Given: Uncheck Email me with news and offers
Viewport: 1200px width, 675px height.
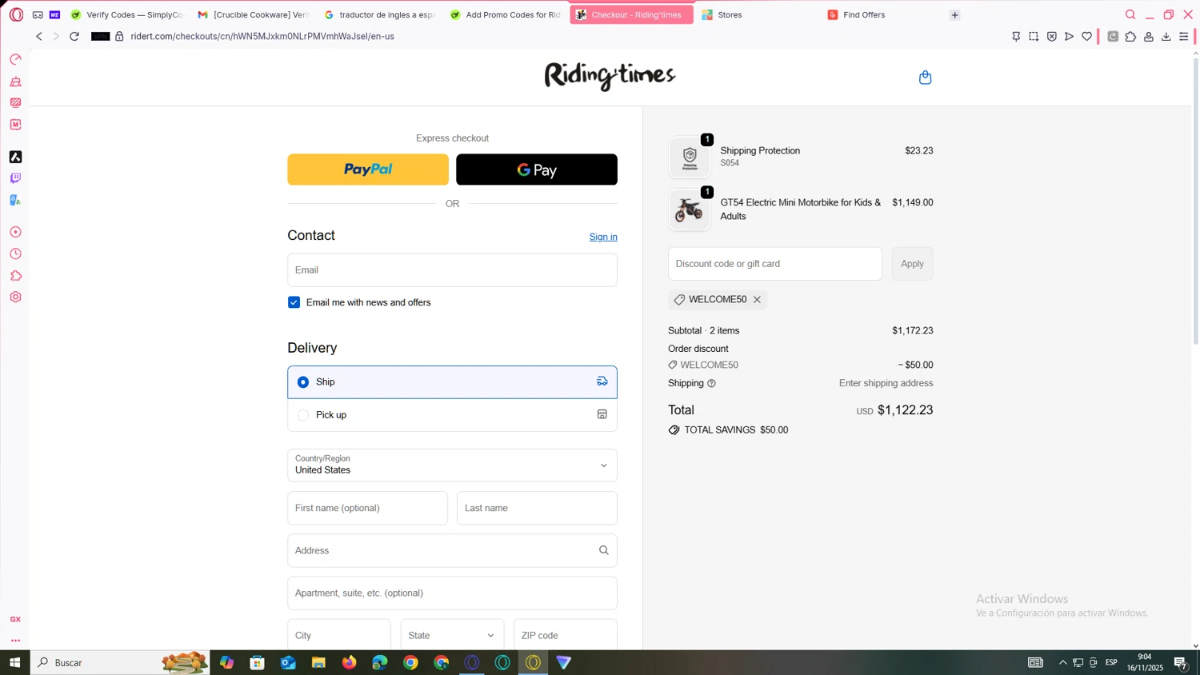Looking at the screenshot, I should pyautogui.click(x=294, y=302).
